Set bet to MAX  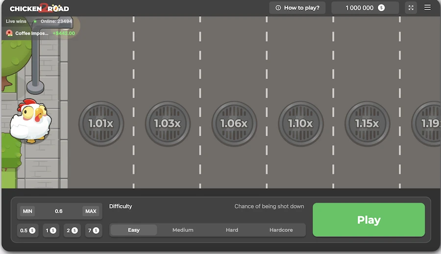point(91,211)
